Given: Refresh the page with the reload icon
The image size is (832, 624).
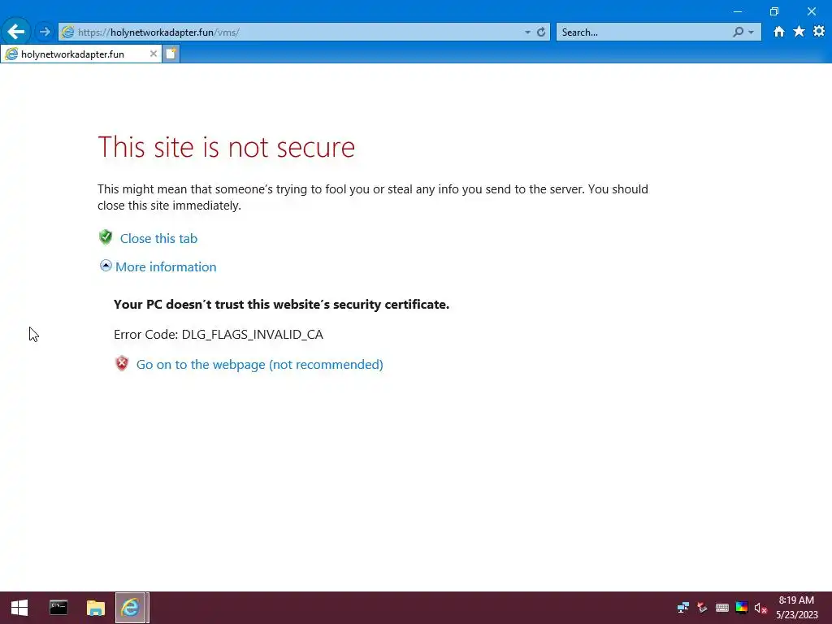Looking at the screenshot, I should tap(540, 32).
